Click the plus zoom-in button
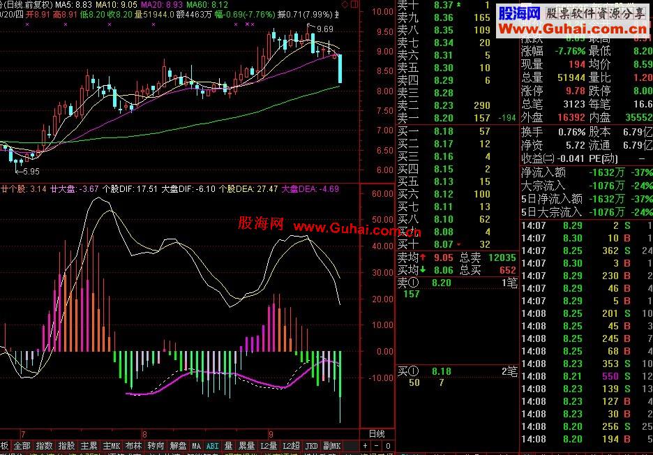The width and height of the screenshot is (653, 455). pos(365,446)
